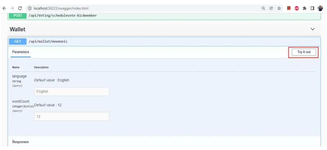
Task: Click the 'Default value : 12' text
Action: (48, 105)
